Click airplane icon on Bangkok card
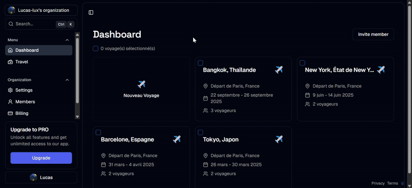 [279, 70]
